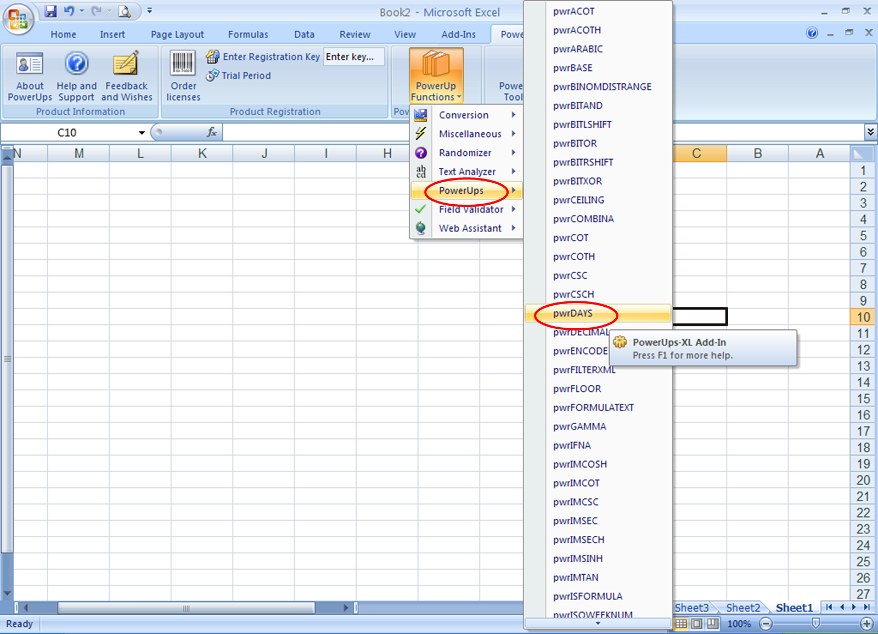Select the Sheet1 tab

794,608
